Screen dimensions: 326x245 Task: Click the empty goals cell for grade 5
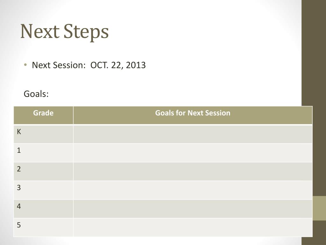coord(193,227)
